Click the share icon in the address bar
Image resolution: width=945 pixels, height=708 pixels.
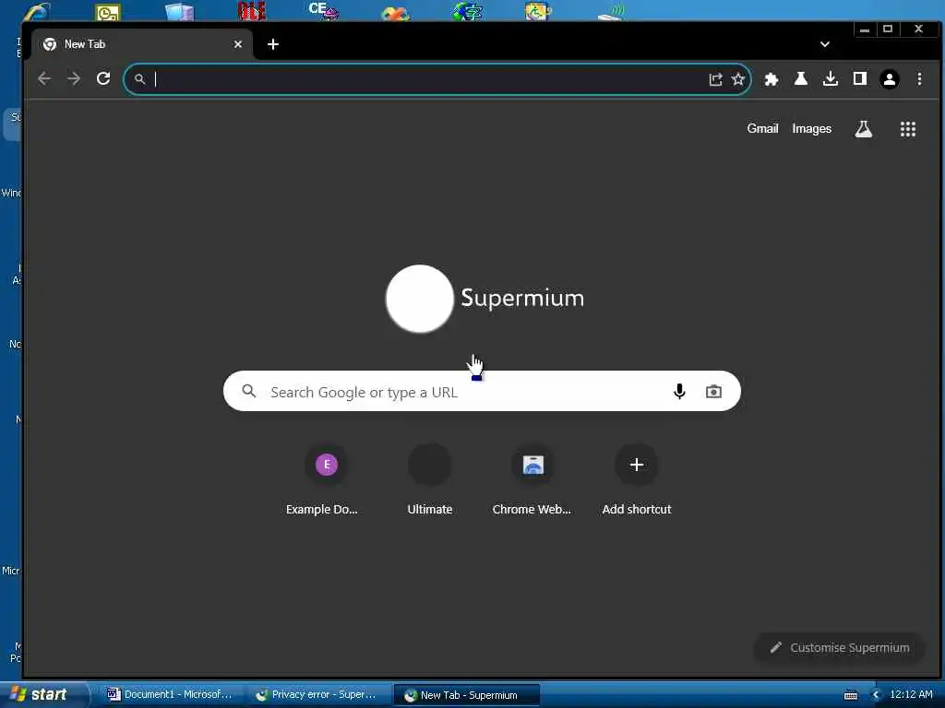click(x=715, y=79)
